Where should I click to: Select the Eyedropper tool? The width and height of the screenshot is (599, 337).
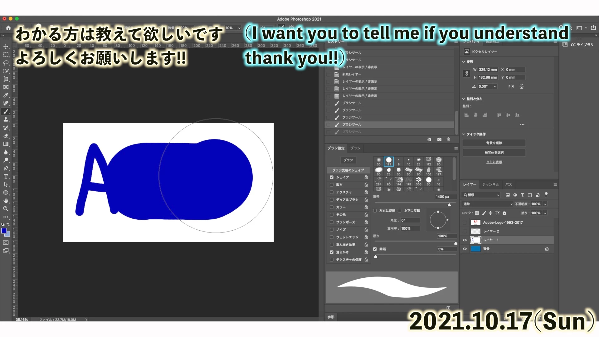(6, 95)
